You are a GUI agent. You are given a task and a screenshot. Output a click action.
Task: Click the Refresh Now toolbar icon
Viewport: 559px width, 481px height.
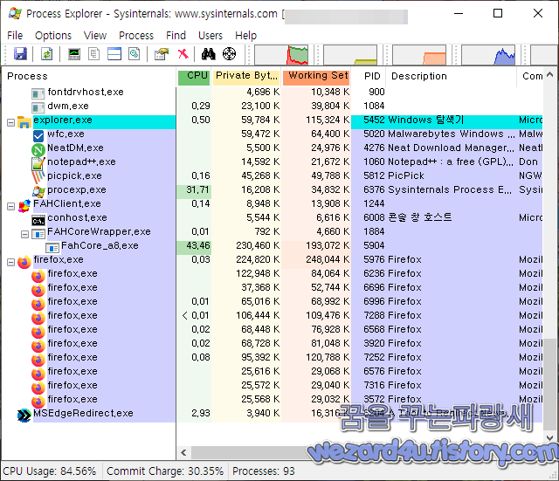pos(46,54)
